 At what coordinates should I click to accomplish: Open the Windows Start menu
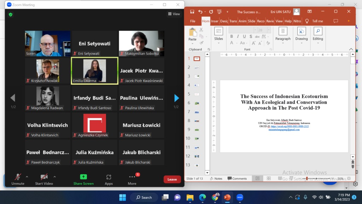point(123,197)
